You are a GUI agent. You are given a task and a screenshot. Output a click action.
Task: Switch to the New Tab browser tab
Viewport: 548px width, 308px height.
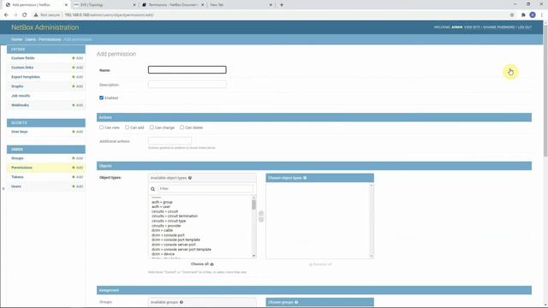coord(241,5)
